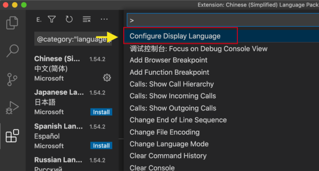
Task: Clear extensions search results icon
Action: pyautogui.click(x=87, y=19)
